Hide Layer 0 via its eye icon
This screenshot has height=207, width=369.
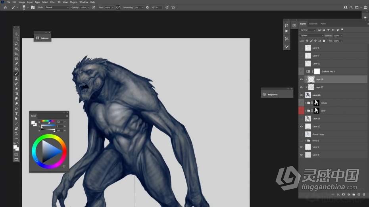(301, 155)
